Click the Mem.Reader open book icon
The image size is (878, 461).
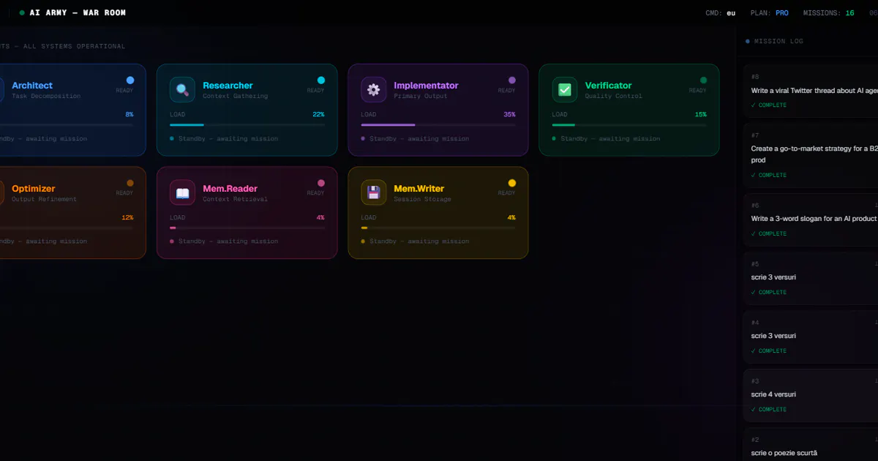[182, 192]
